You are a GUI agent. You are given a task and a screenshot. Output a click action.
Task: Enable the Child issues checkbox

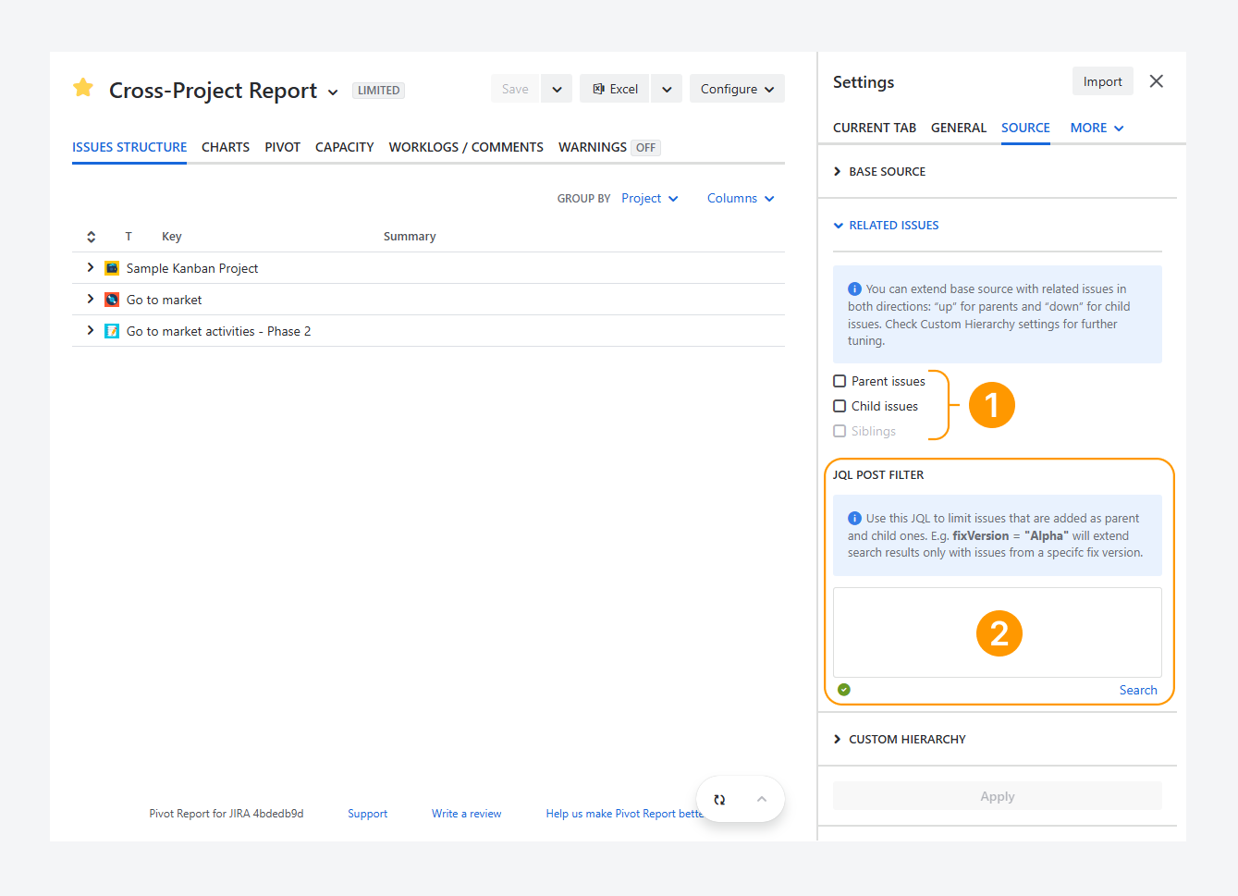[x=840, y=406]
